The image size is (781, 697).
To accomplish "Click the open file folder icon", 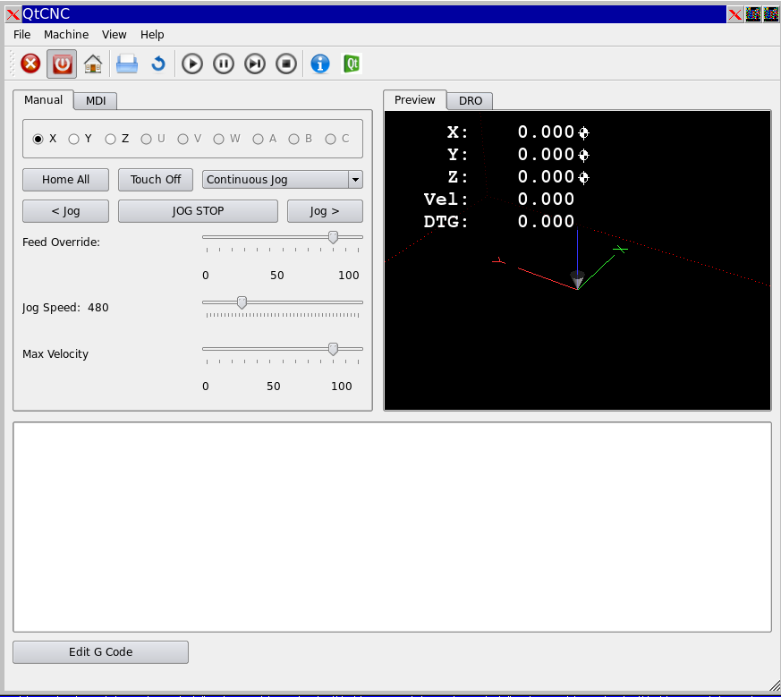I will (127, 64).
